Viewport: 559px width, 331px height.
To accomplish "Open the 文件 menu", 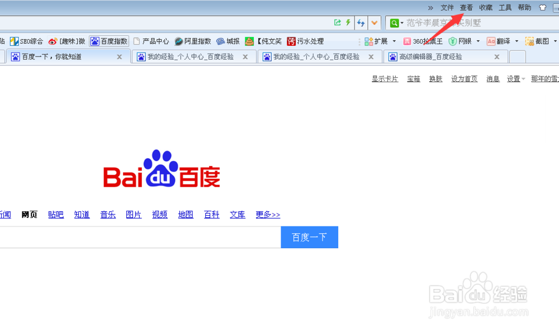I will pos(447,7).
